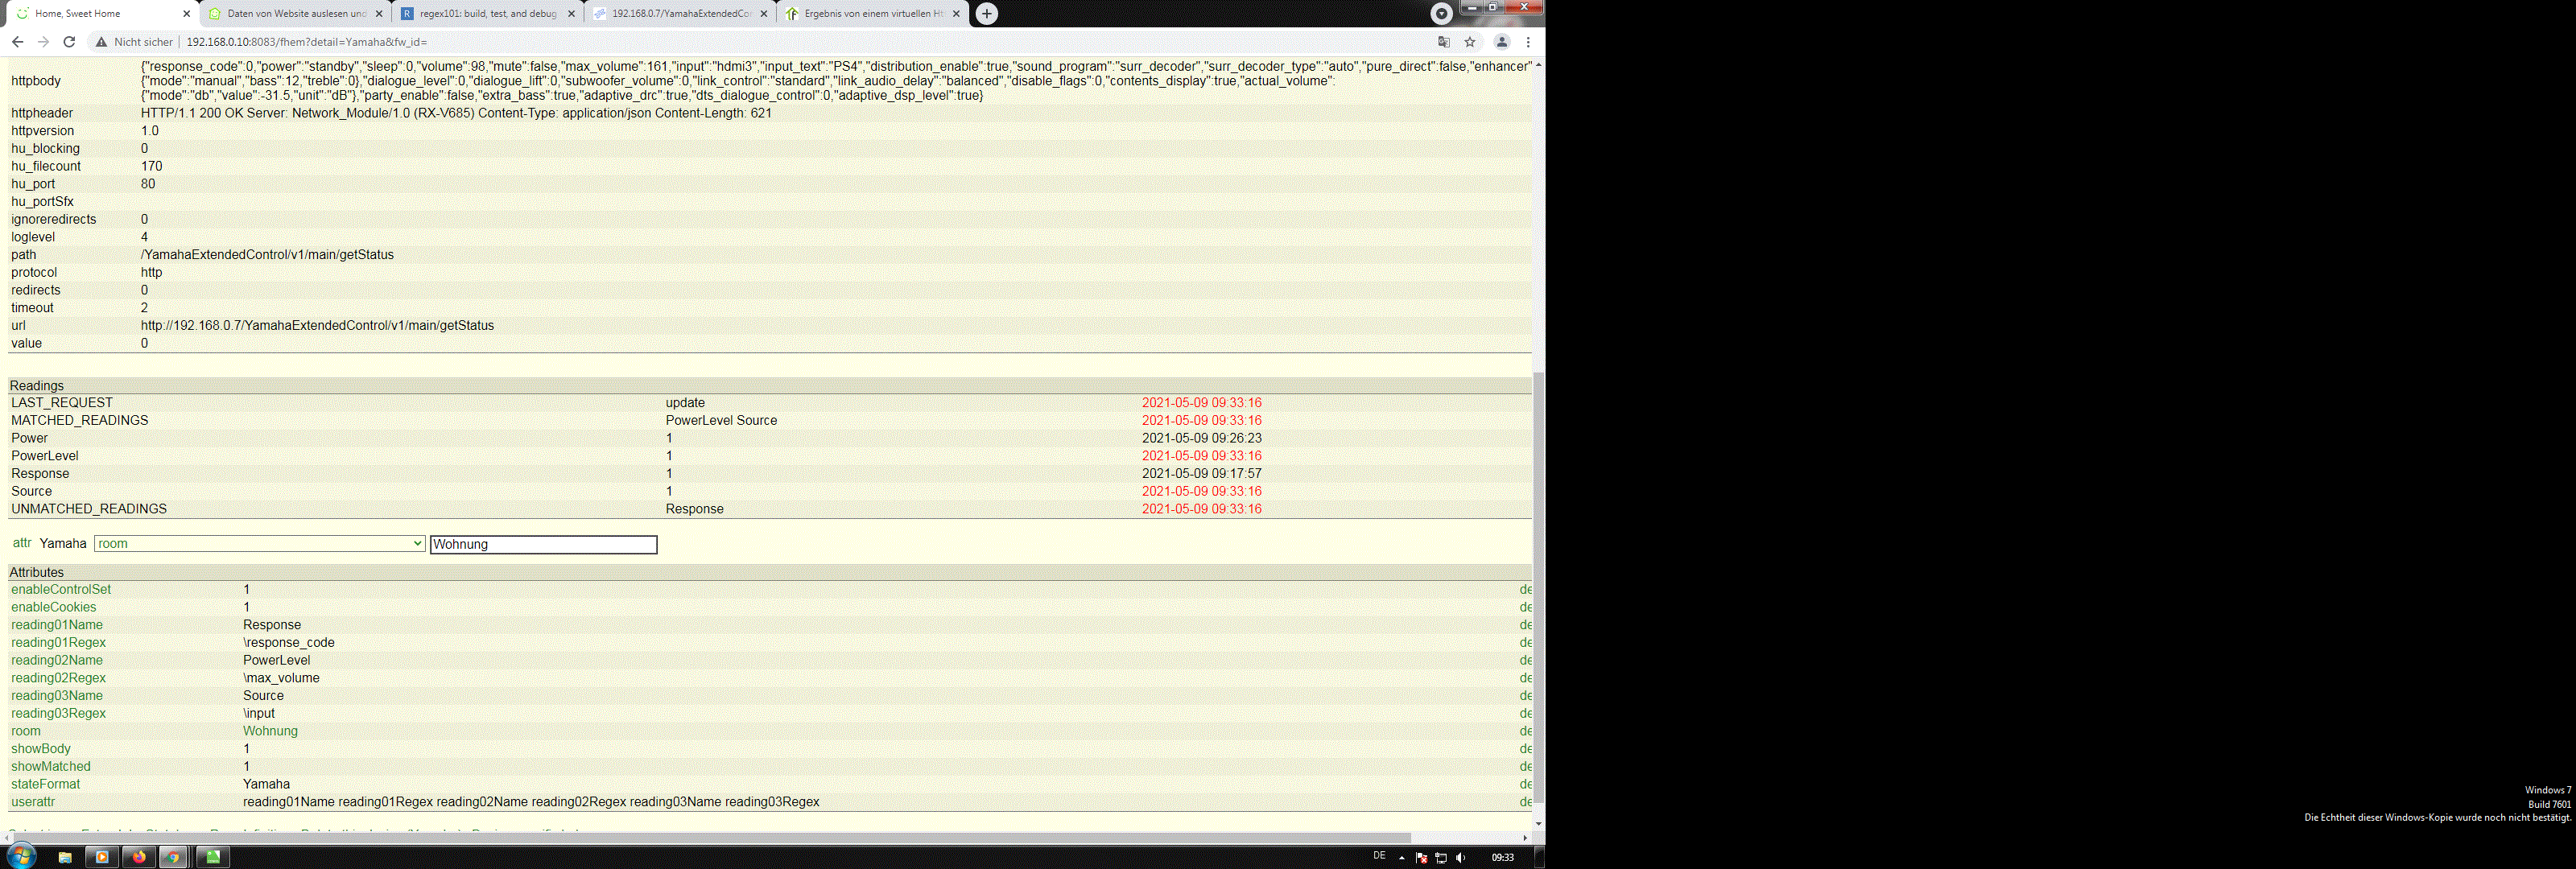
Task: Click the Windows Start button
Action: pyautogui.click(x=21, y=856)
